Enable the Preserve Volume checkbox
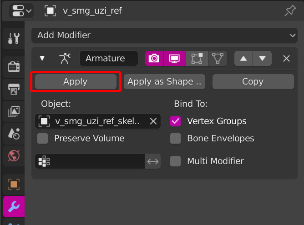The height and width of the screenshot is (225, 304). [43, 138]
